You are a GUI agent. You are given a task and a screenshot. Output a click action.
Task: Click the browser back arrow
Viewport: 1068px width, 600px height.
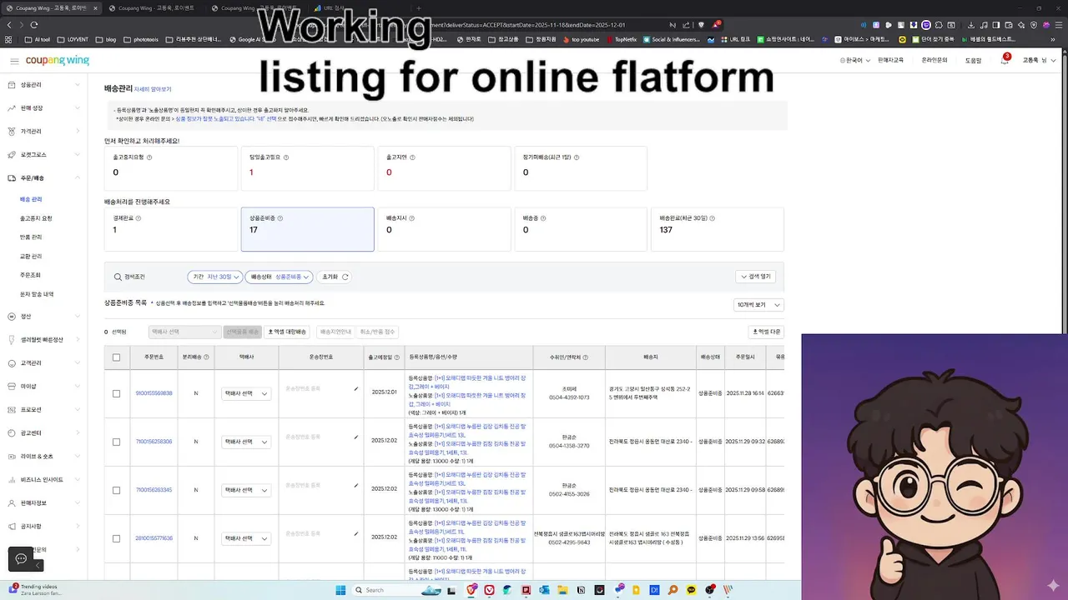coord(9,25)
